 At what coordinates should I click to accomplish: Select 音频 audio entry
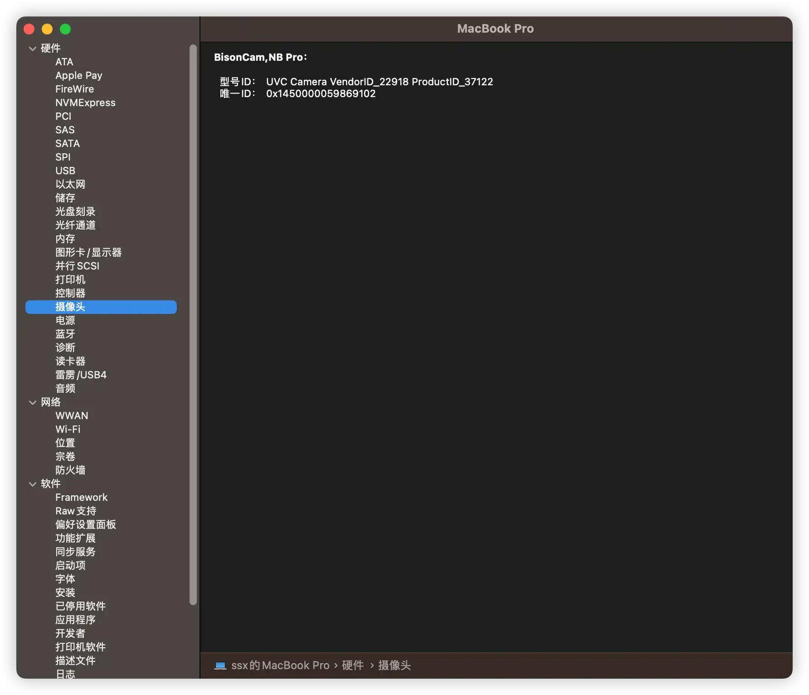(65, 388)
